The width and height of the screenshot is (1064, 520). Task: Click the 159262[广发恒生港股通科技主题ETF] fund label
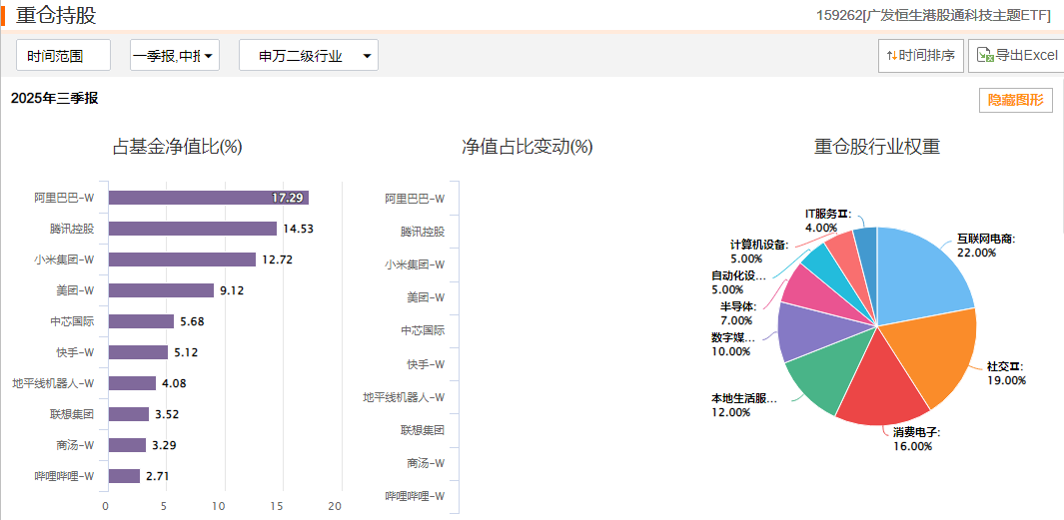pyautogui.click(x=932, y=16)
